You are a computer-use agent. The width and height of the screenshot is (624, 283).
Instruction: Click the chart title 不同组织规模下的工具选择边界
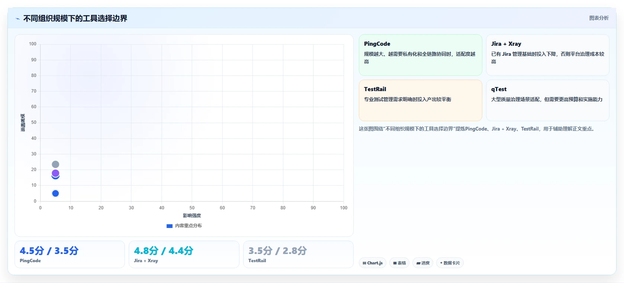pos(75,19)
